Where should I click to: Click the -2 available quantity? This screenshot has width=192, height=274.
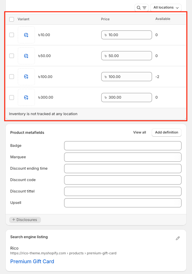157,77
